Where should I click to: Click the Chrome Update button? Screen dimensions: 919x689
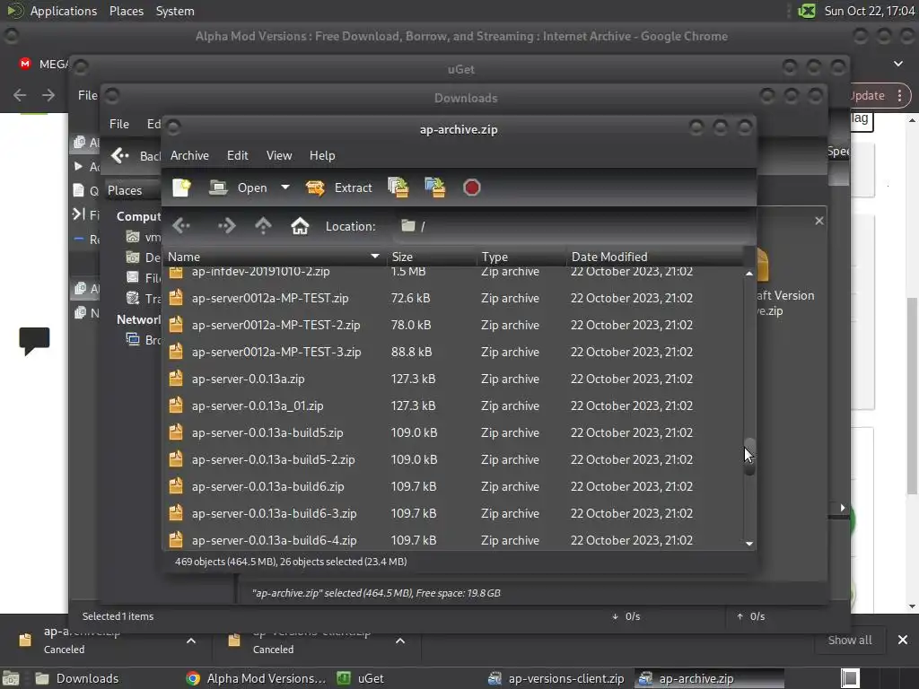click(x=868, y=95)
